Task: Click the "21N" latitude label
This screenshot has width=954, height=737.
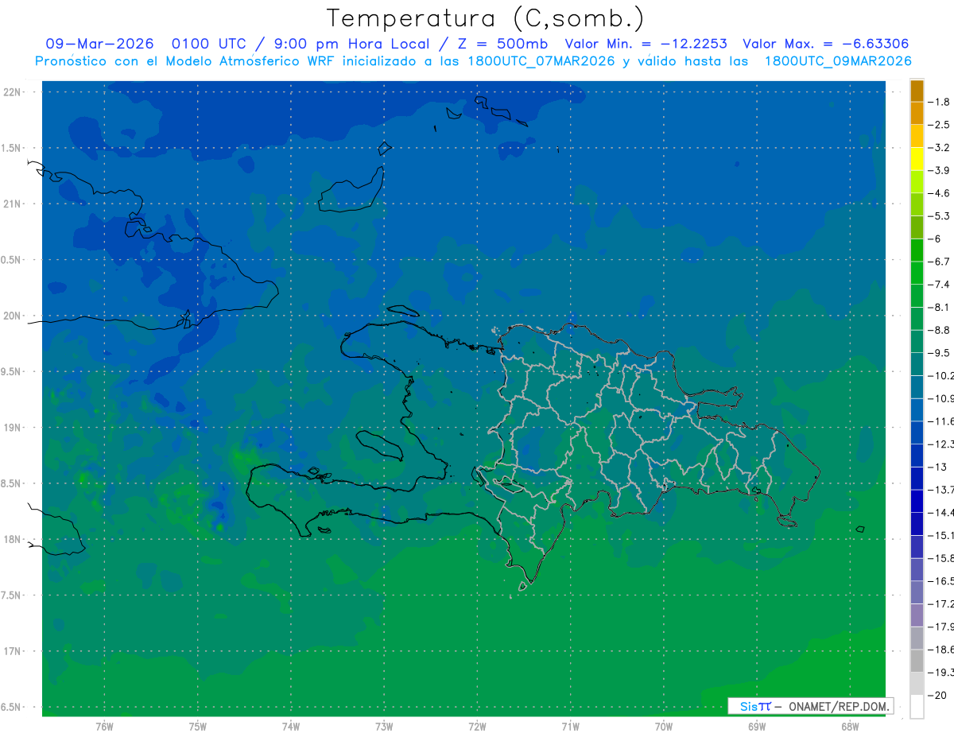Action: [x=11, y=204]
